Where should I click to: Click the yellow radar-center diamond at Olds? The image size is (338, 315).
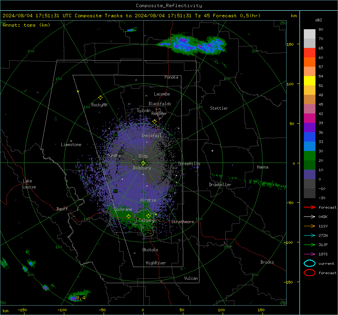pos(143,163)
